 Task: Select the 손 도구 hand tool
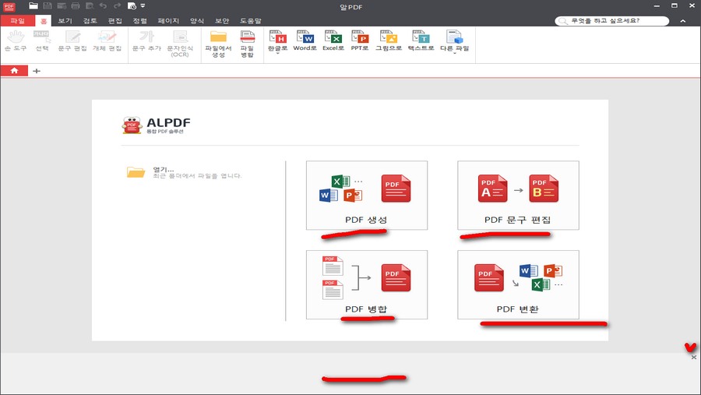click(16, 41)
